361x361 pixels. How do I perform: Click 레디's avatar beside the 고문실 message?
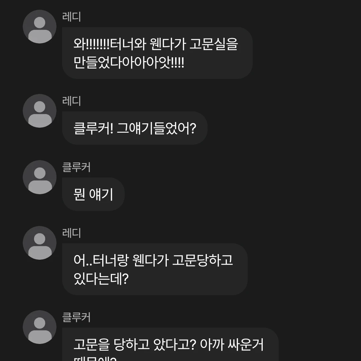point(39,27)
